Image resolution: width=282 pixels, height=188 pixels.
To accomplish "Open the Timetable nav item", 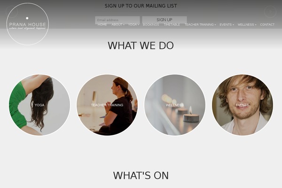I will 172,24.
